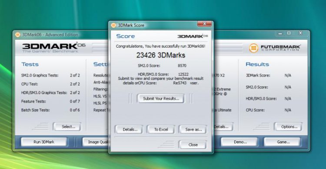This screenshot has height=169, width=326.
Task: Click 'HDR/SM3.0 Score:' label under Results
Action: point(261,99)
